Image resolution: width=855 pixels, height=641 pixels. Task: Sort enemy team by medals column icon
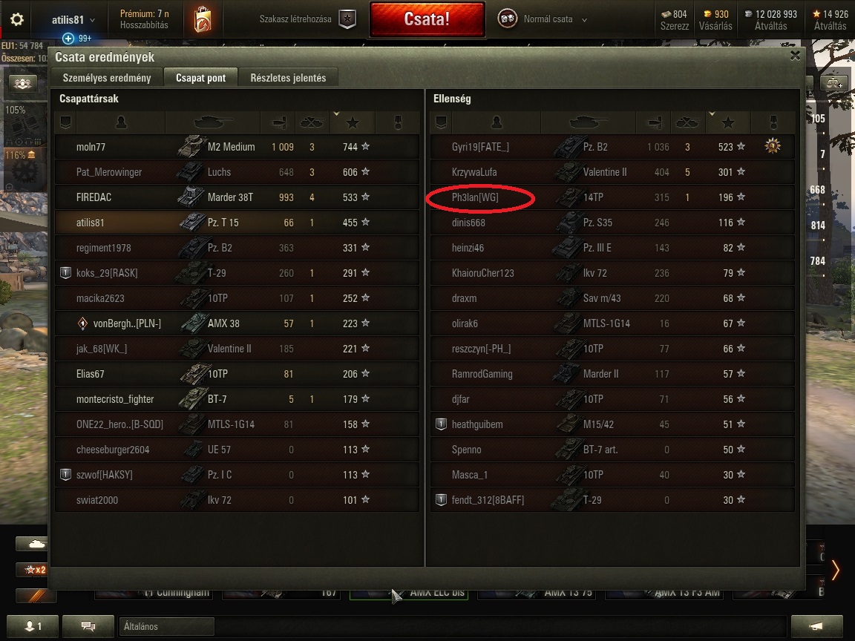773,122
